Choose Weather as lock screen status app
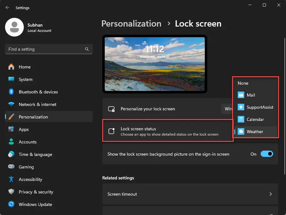286x215 pixels. [x=256, y=132]
